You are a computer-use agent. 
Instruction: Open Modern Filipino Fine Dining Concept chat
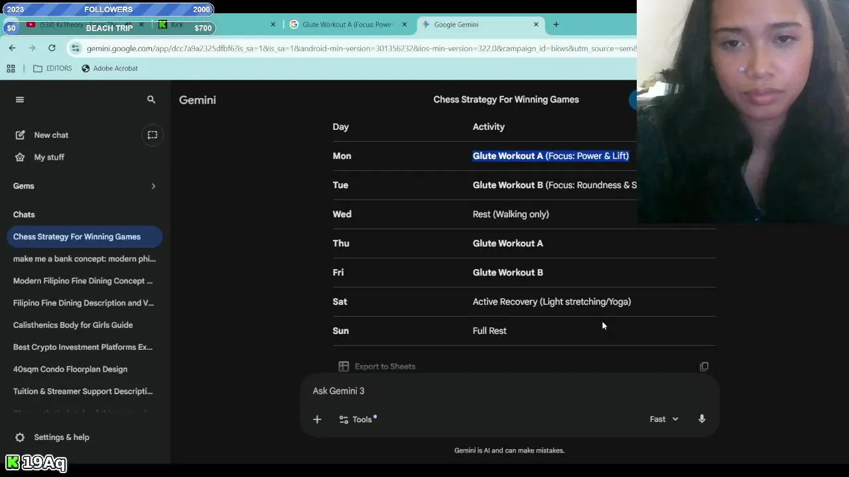click(x=85, y=281)
